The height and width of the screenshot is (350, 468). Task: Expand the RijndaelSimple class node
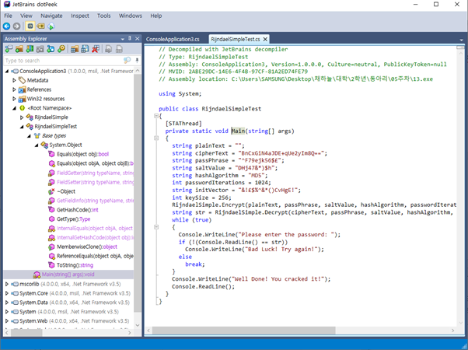coord(22,117)
